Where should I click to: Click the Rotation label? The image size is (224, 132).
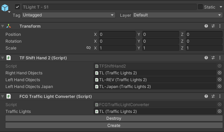[13, 41]
